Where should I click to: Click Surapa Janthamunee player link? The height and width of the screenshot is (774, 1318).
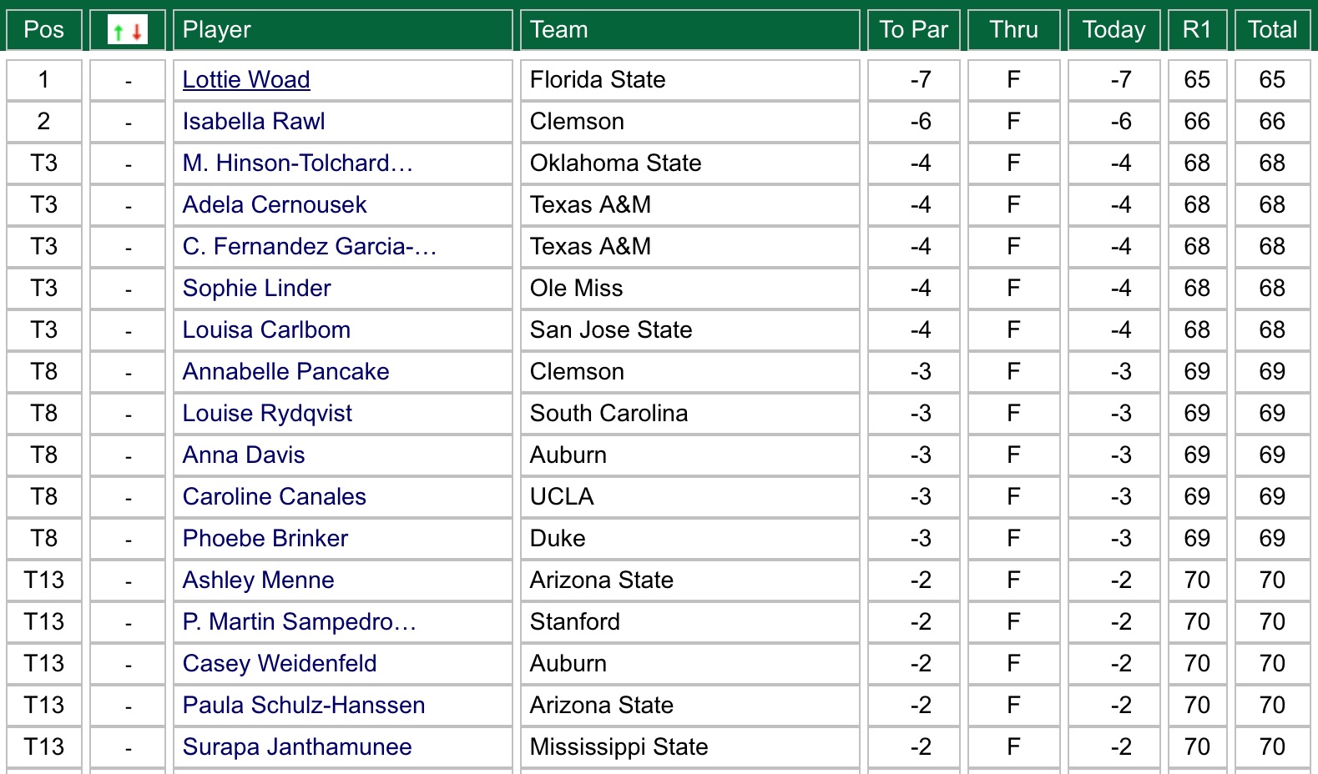coord(297,747)
